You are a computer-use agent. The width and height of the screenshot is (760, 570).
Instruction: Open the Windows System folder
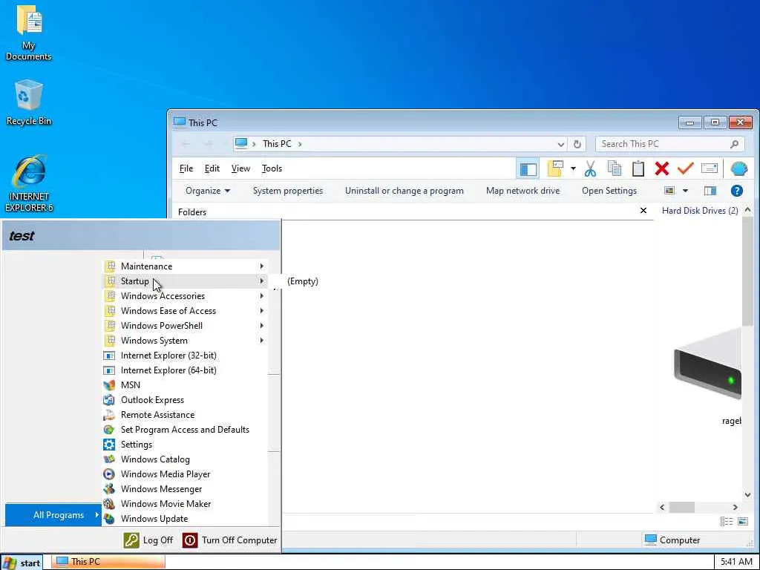point(185,340)
